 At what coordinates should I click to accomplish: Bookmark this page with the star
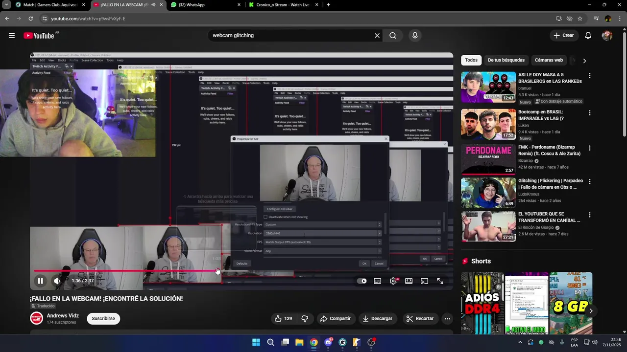580,19
